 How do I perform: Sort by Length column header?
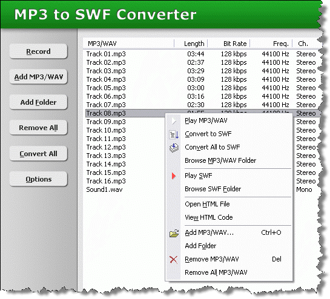pos(191,44)
